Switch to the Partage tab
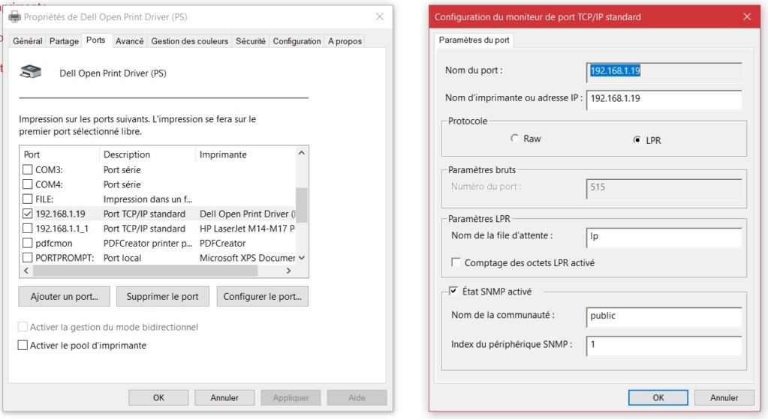 [64, 41]
